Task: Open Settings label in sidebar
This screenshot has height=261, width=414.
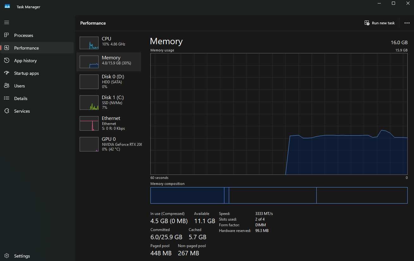Action: [22, 256]
